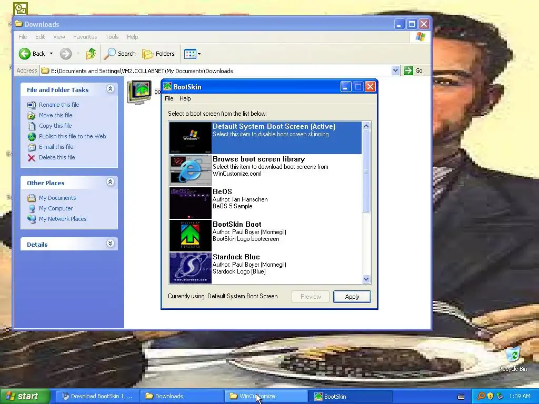Screen dimensions: 539x404
Task: Collapse the Other Places panel
Action: point(110,182)
